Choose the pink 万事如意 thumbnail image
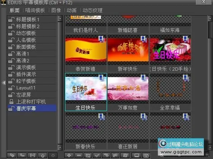 point(128,89)
